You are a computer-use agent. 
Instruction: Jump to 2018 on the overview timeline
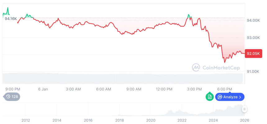coord(120,120)
